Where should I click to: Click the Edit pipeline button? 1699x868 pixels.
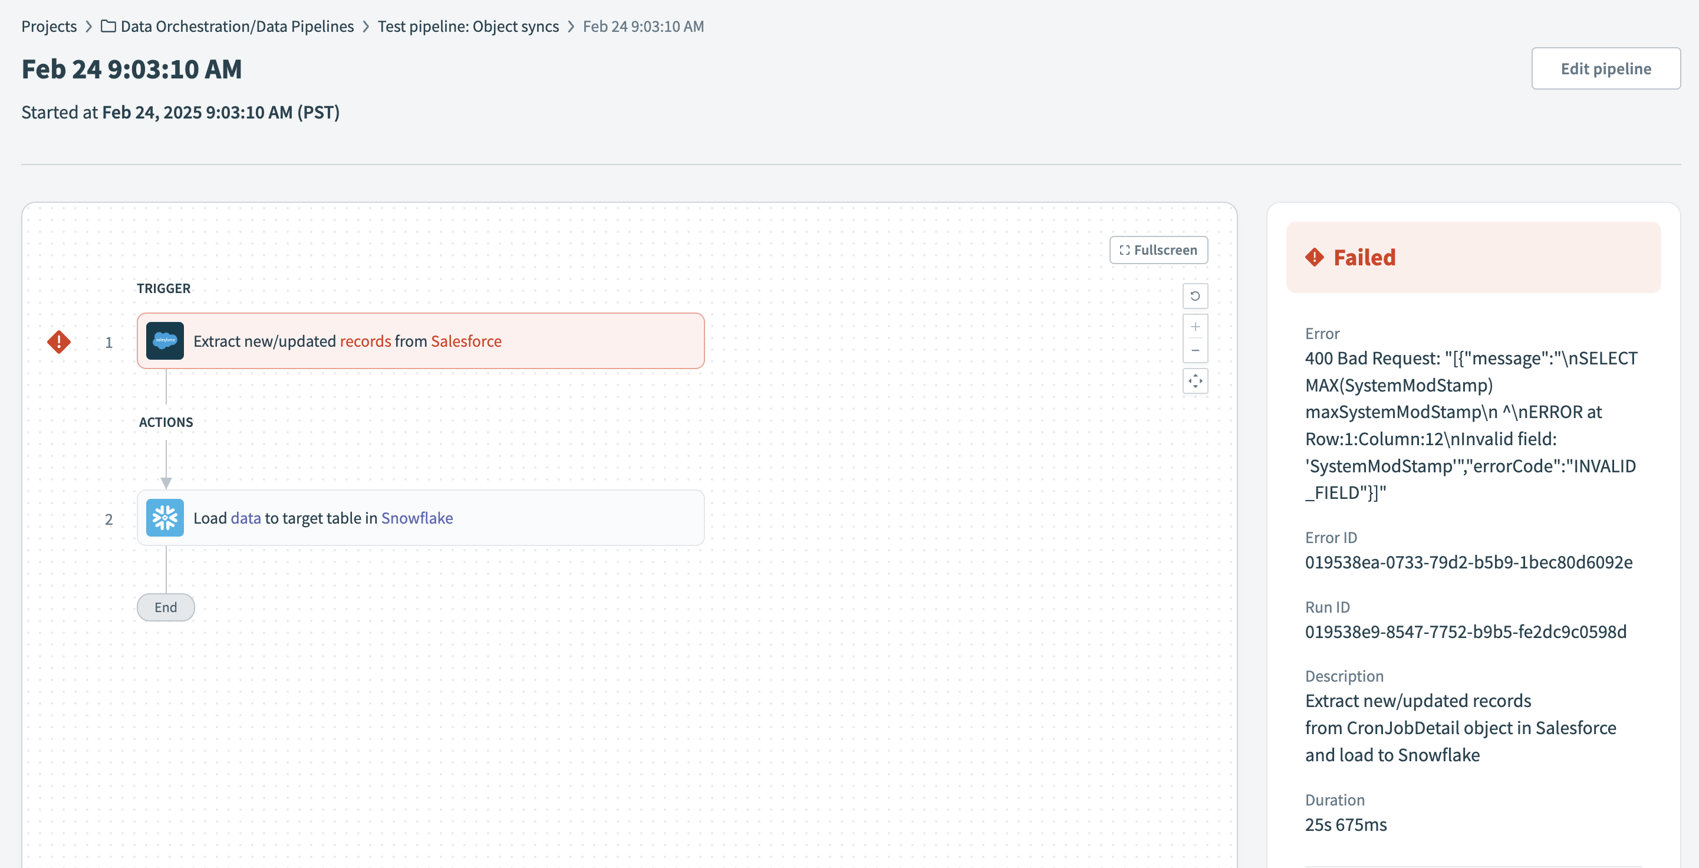[1605, 68]
